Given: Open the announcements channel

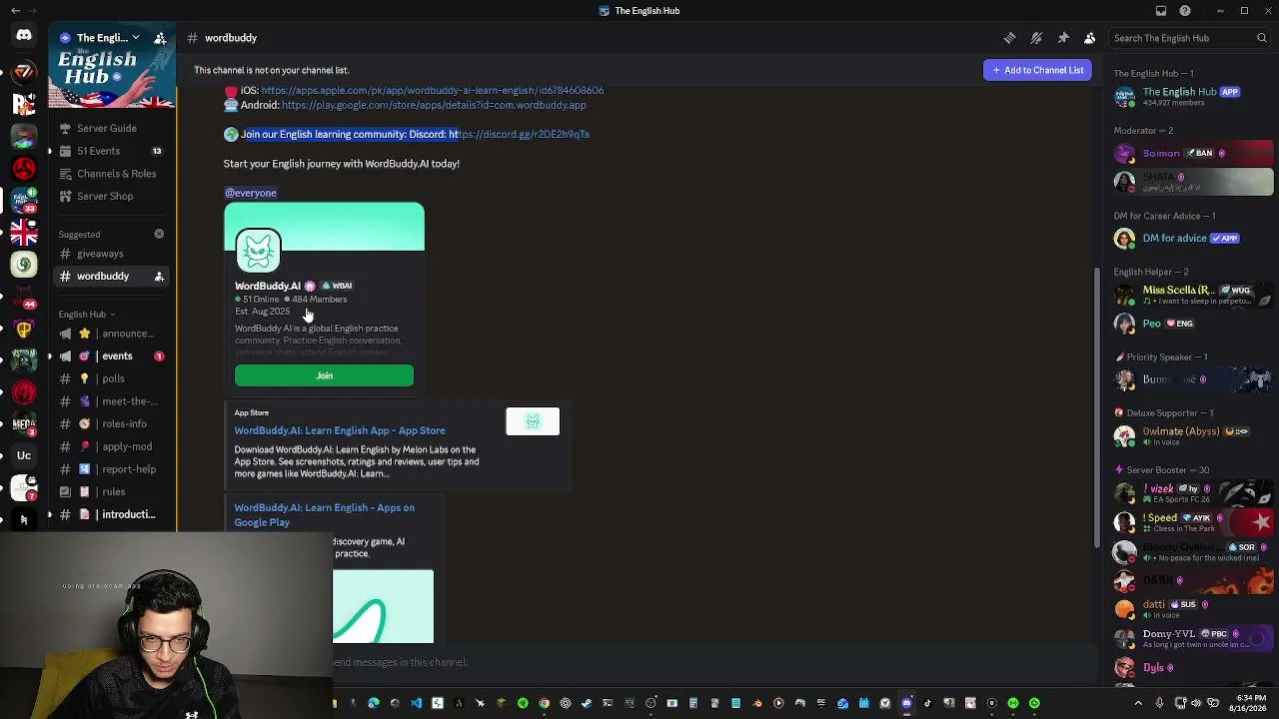Looking at the screenshot, I should point(112,334).
